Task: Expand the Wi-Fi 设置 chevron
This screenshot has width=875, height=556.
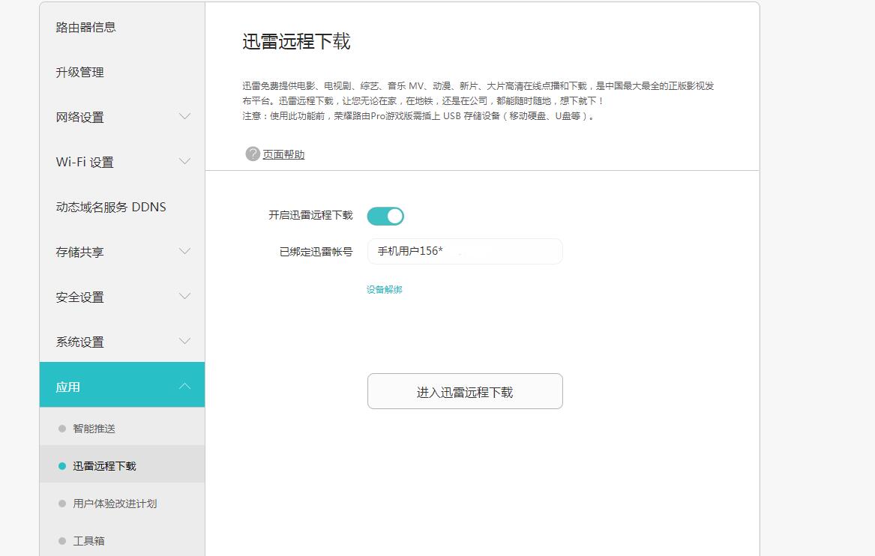Action: pos(184,162)
